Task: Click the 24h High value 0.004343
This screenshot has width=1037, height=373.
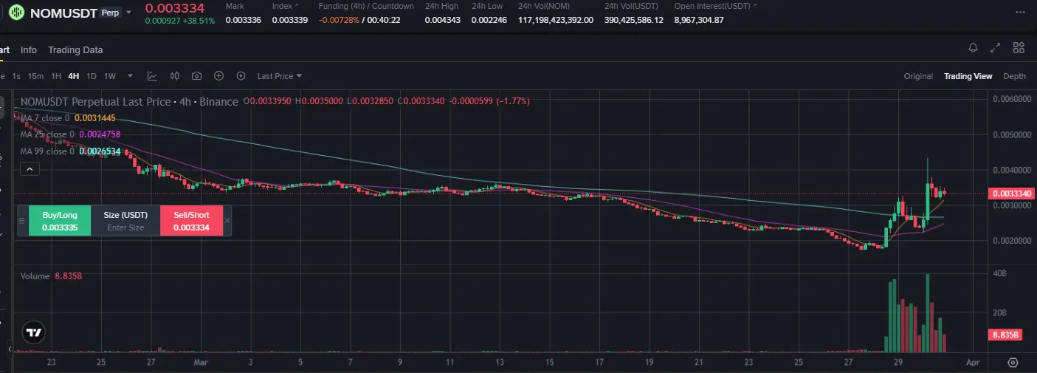Action: click(x=442, y=20)
